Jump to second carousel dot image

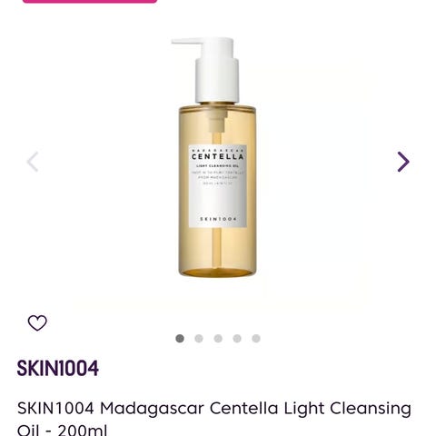[x=199, y=339]
